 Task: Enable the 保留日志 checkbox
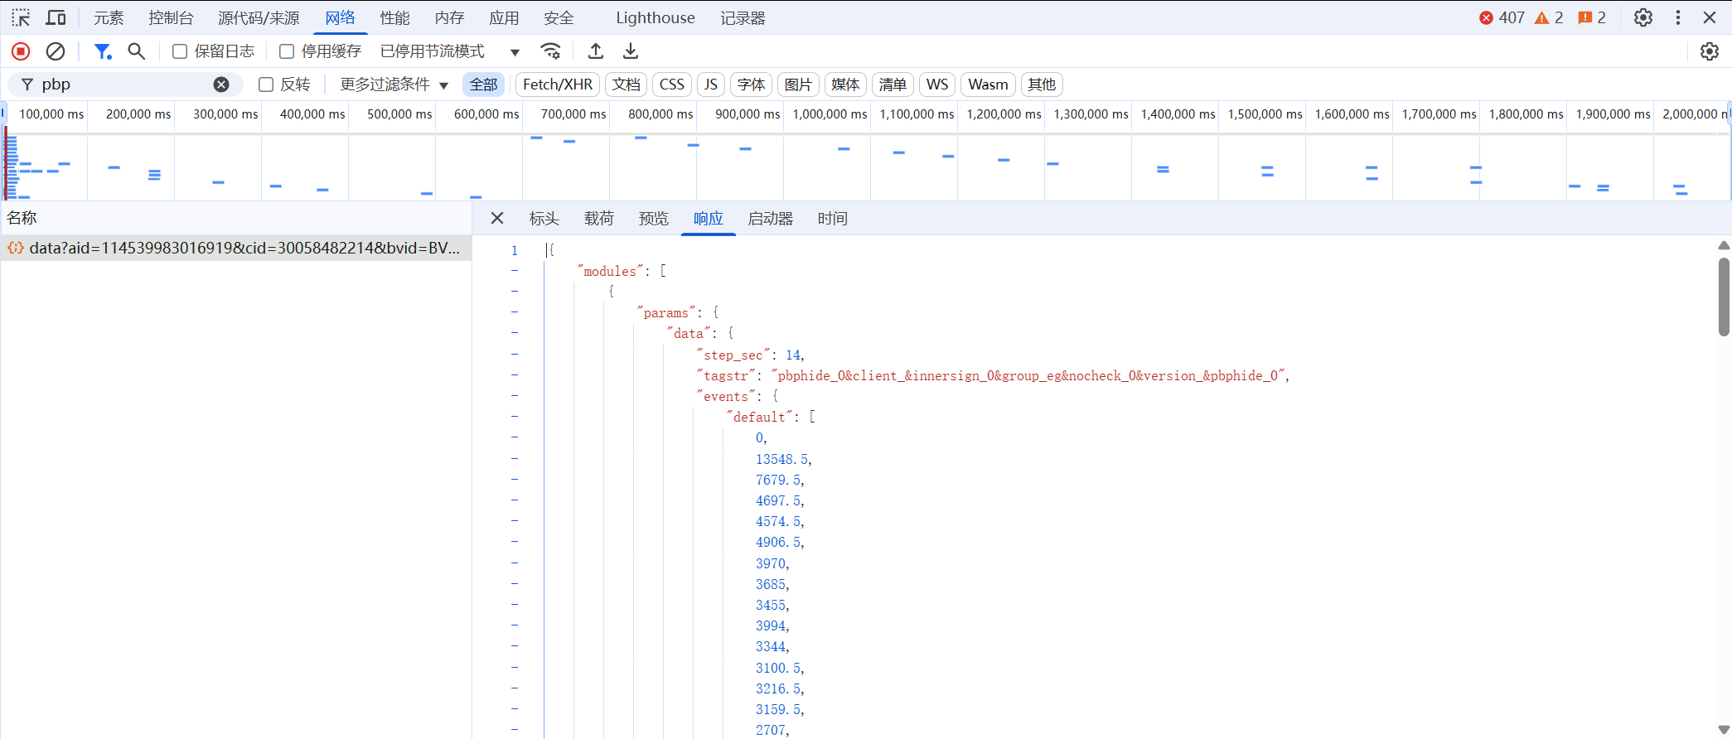pyautogui.click(x=180, y=51)
